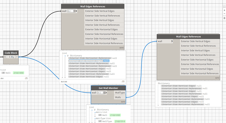Collapse the Walls List in bottom preview

[95, 112]
